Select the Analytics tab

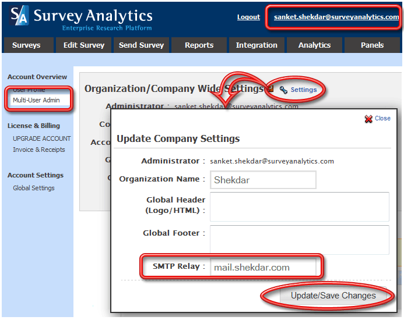314,45
